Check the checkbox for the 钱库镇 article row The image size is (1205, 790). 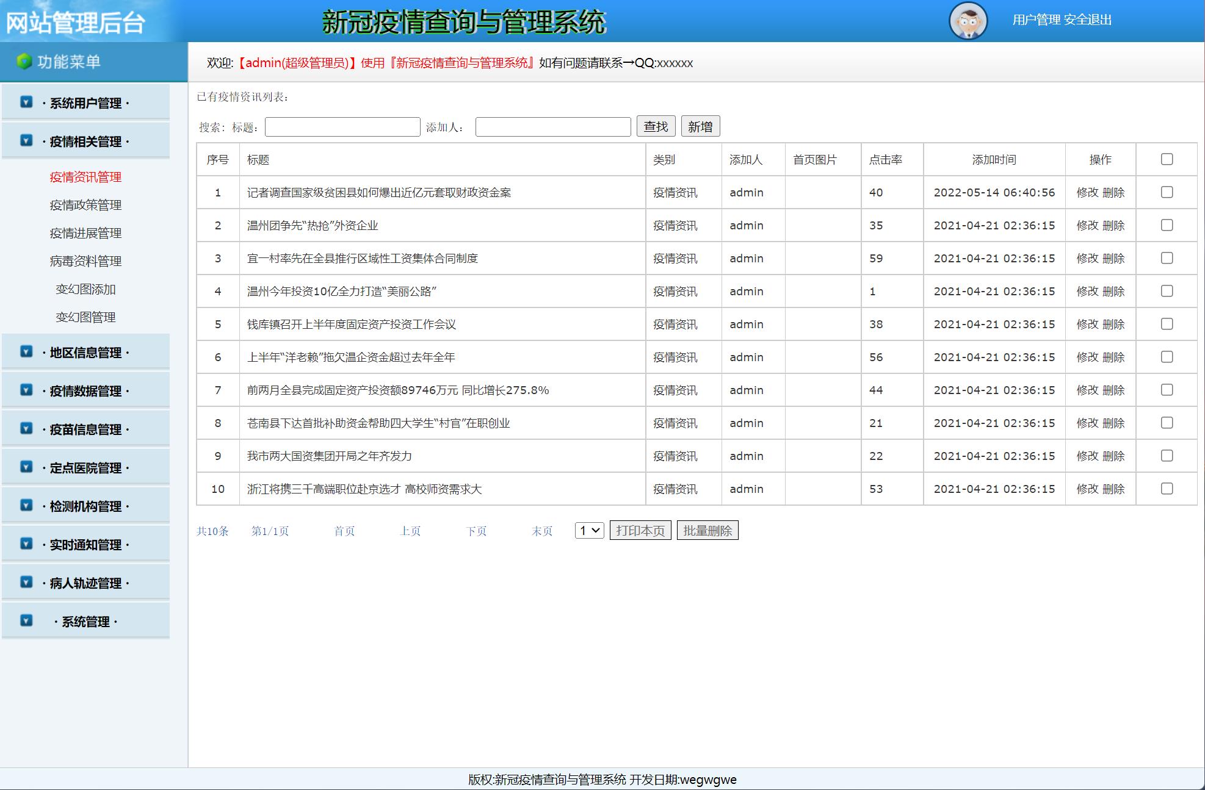coord(1167,324)
